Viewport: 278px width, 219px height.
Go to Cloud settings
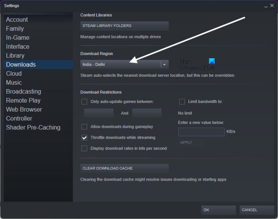pyautogui.click(x=14, y=74)
